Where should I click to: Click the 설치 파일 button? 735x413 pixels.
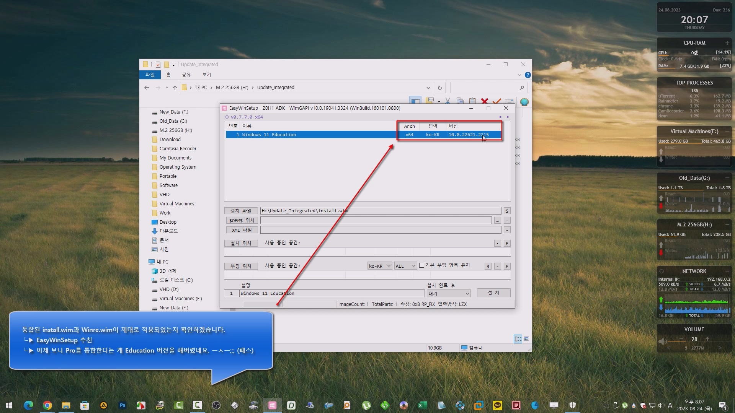click(x=241, y=211)
